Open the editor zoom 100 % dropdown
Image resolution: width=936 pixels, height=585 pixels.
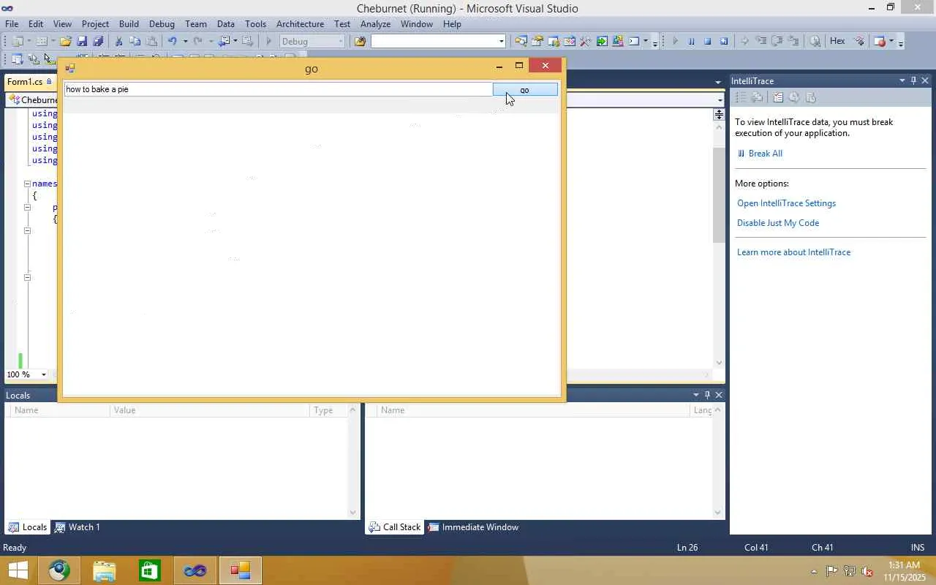tap(43, 374)
